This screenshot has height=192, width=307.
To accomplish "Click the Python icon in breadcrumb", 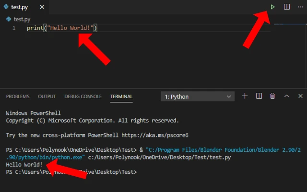I will point(9,19).
